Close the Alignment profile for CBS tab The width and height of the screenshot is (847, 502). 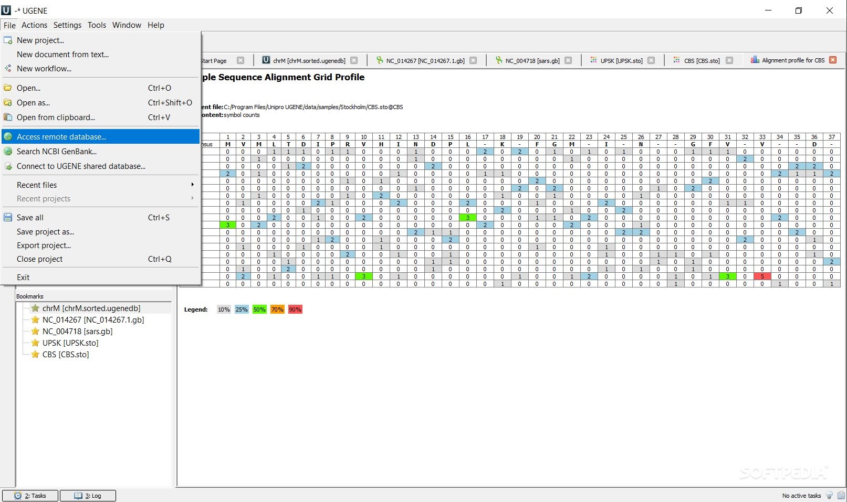click(833, 60)
